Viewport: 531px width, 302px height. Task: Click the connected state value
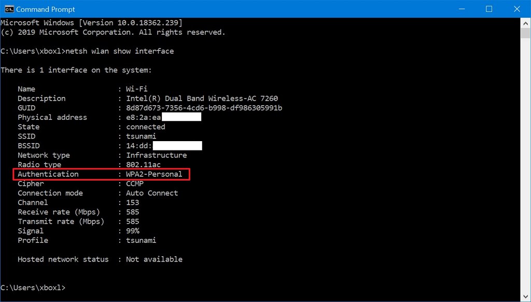pyautogui.click(x=145, y=127)
